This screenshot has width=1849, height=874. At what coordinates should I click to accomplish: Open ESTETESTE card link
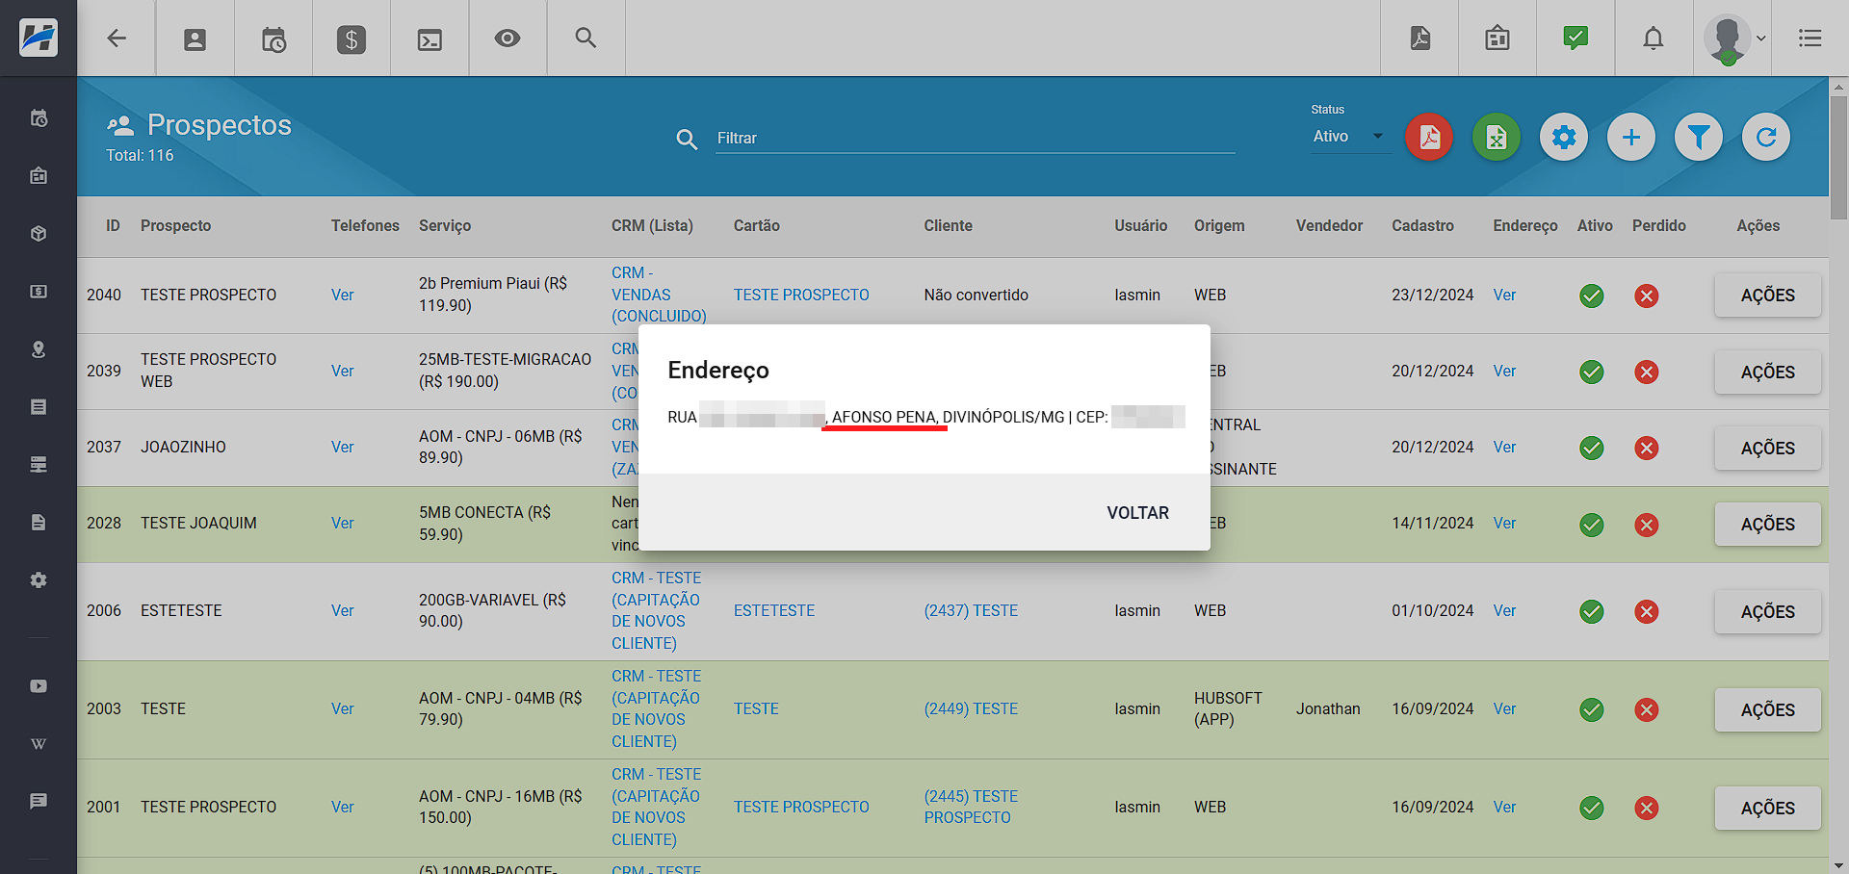click(774, 610)
